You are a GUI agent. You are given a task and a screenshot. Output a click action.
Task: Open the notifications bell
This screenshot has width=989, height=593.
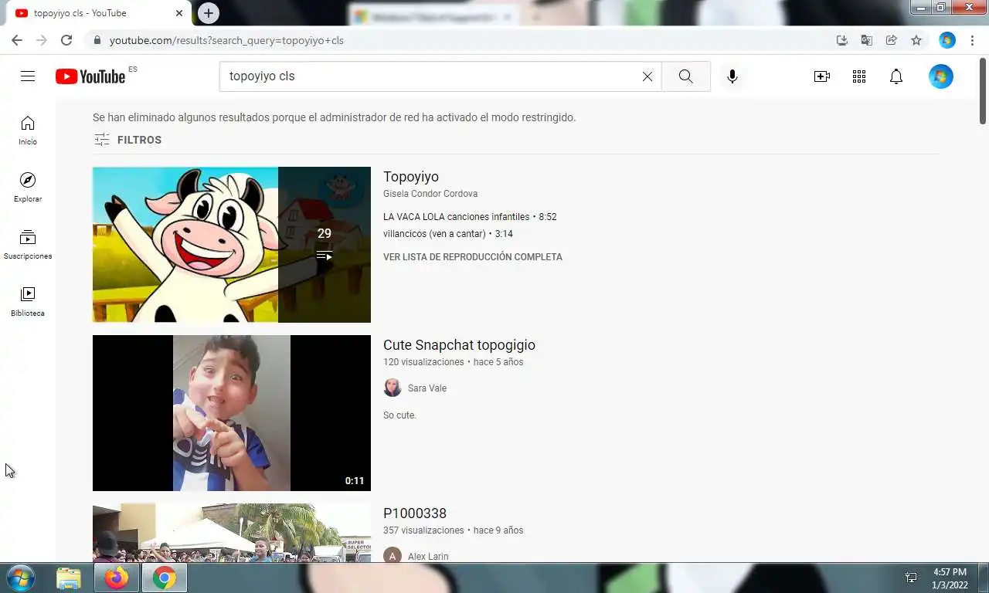coord(896,76)
